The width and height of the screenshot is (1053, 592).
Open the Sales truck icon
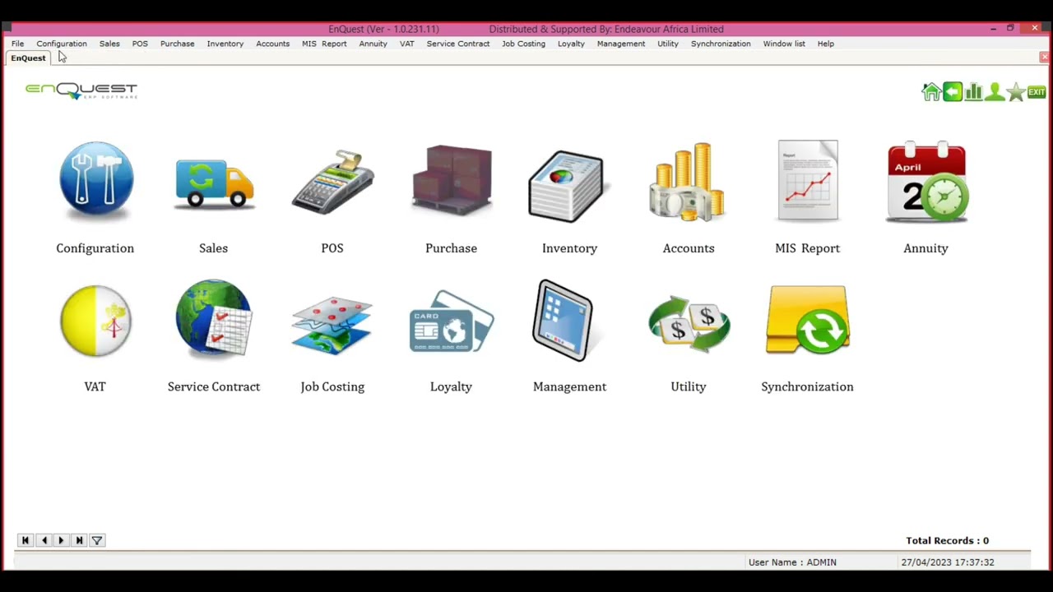214,183
